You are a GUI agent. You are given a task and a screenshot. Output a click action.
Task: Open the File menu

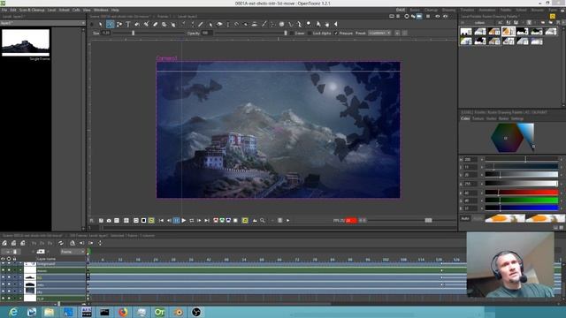[x=4, y=10]
